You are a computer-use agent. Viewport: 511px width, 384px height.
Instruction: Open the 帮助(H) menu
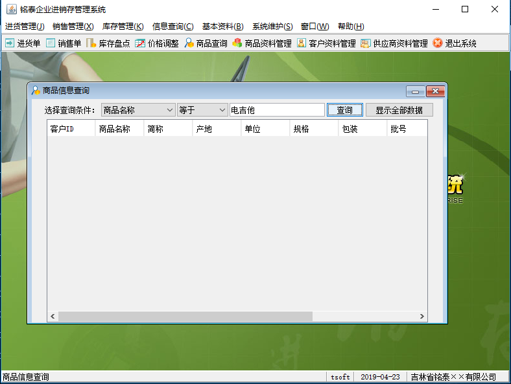pos(351,27)
